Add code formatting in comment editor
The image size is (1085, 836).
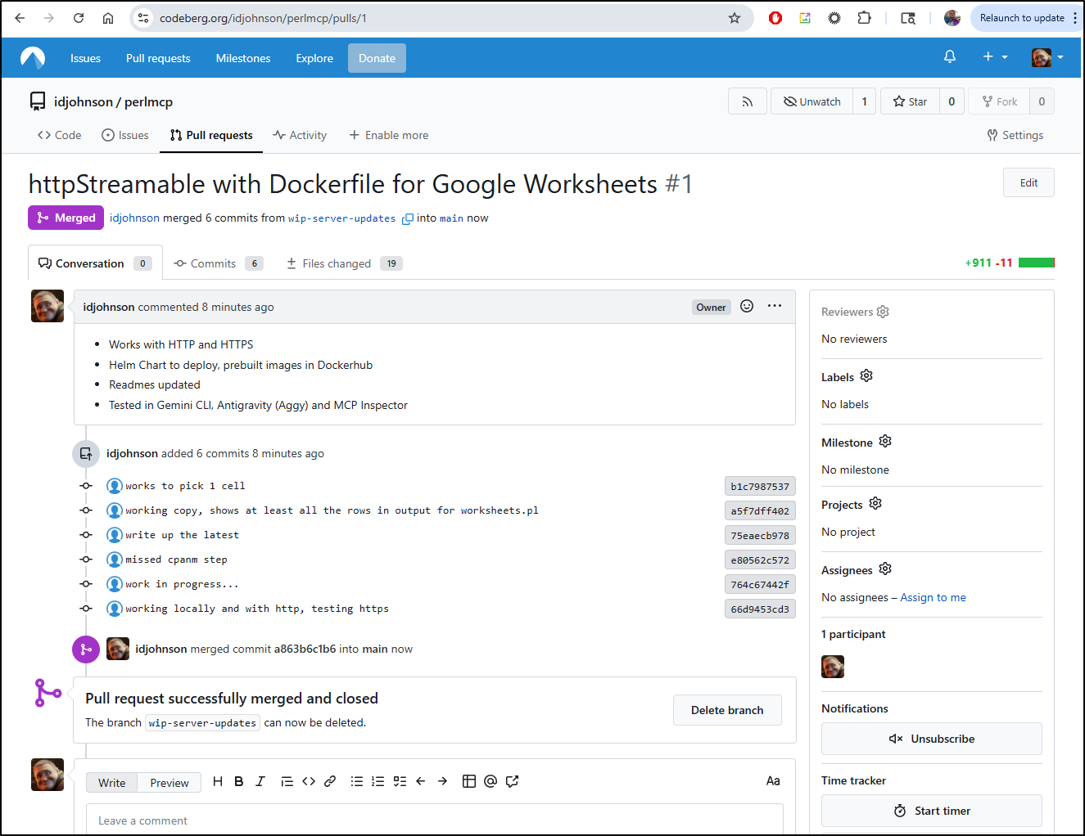[x=309, y=782]
